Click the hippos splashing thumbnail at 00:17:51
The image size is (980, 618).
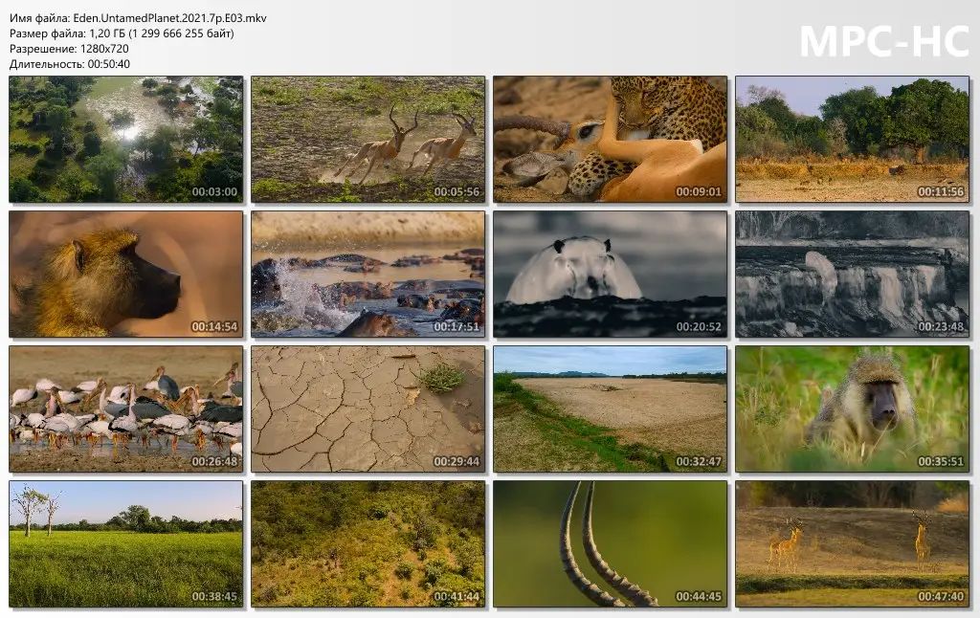click(368, 275)
